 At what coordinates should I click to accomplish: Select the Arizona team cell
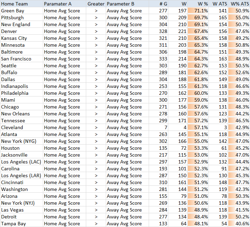[22, 196]
